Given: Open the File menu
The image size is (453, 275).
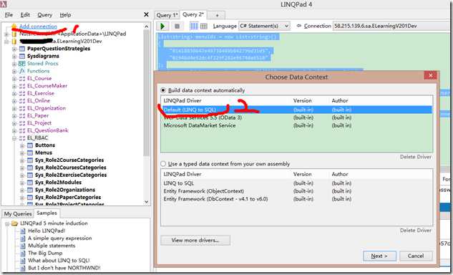Looking at the screenshot, I should click(9, 15).
